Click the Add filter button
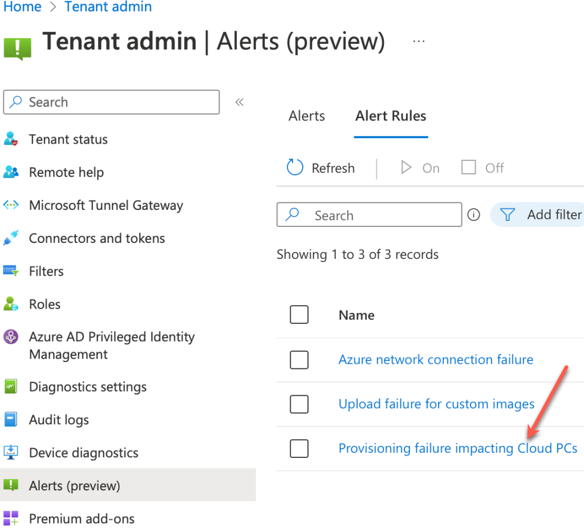Image resolution: width=584 pixels, height=528 pixels. tap(537, 214)
